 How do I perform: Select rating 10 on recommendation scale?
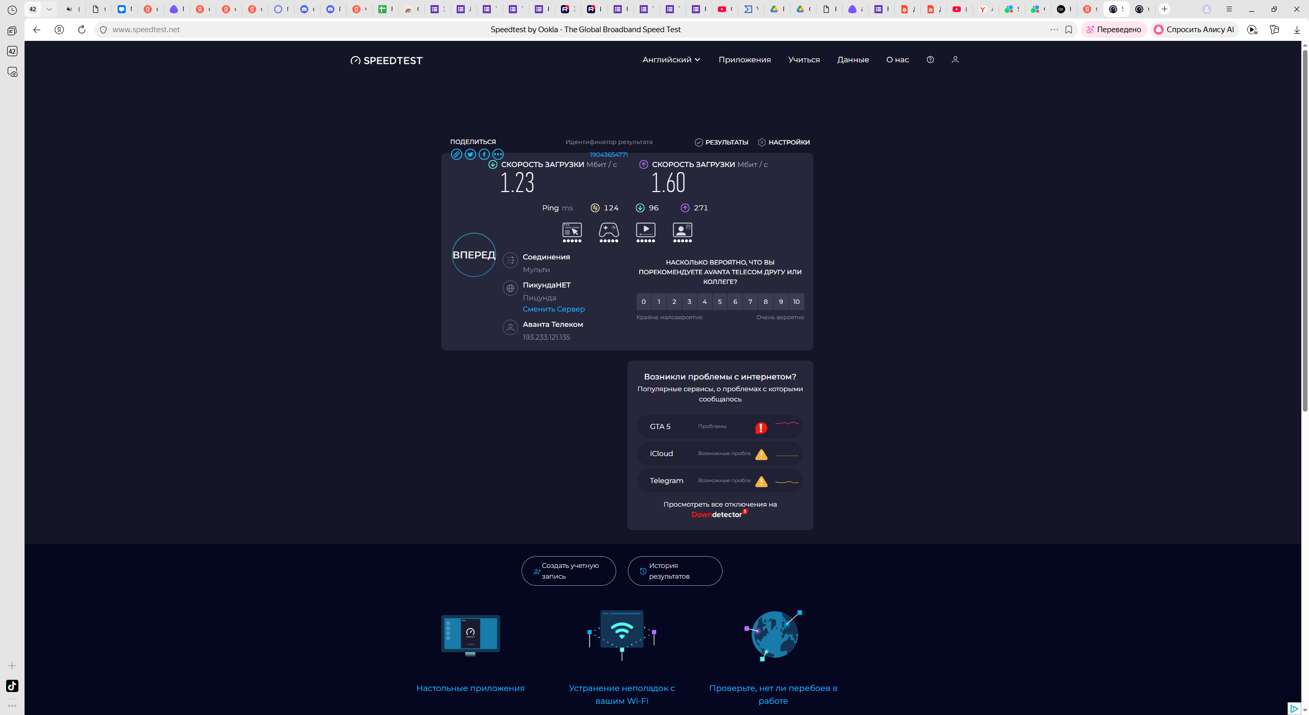pyautogui.click(x=796, y=302)
